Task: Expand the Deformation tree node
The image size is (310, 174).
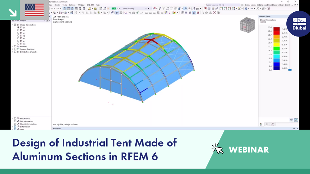Action: 12,127
